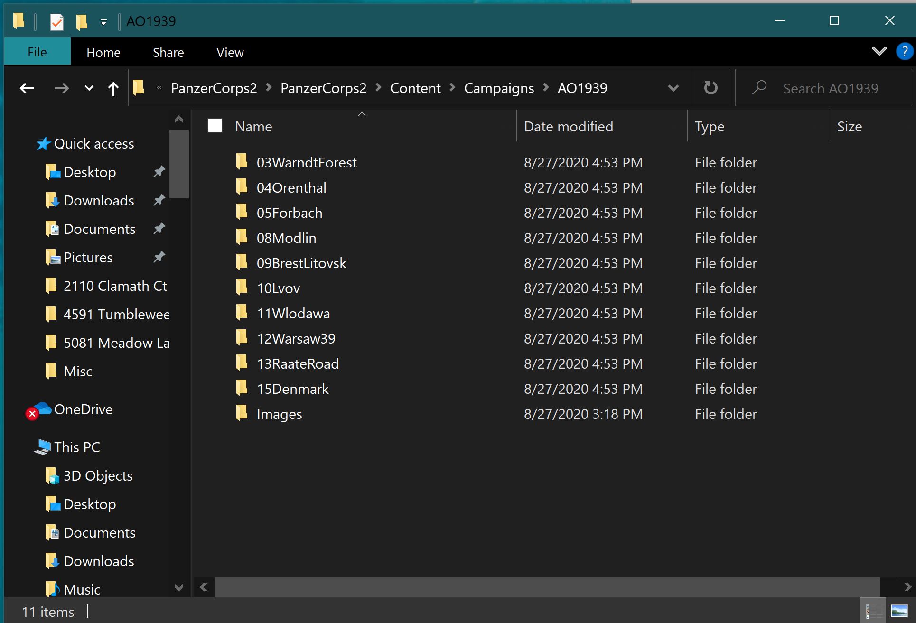Open the 4591 Tumblewee folder
Screen dimensions: 916x623
pyautogui.click(x=116, y=315)
